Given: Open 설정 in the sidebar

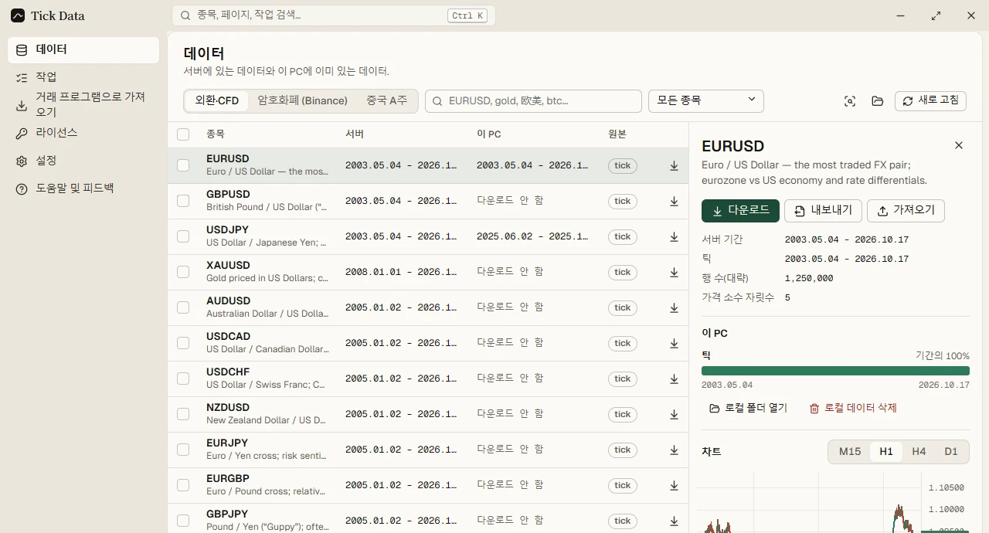Looking at the screenshot, I should point(83,161).
